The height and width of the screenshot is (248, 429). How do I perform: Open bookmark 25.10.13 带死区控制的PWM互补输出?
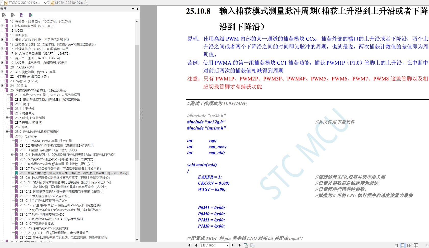pyautogui.click(x=45, y=196)
